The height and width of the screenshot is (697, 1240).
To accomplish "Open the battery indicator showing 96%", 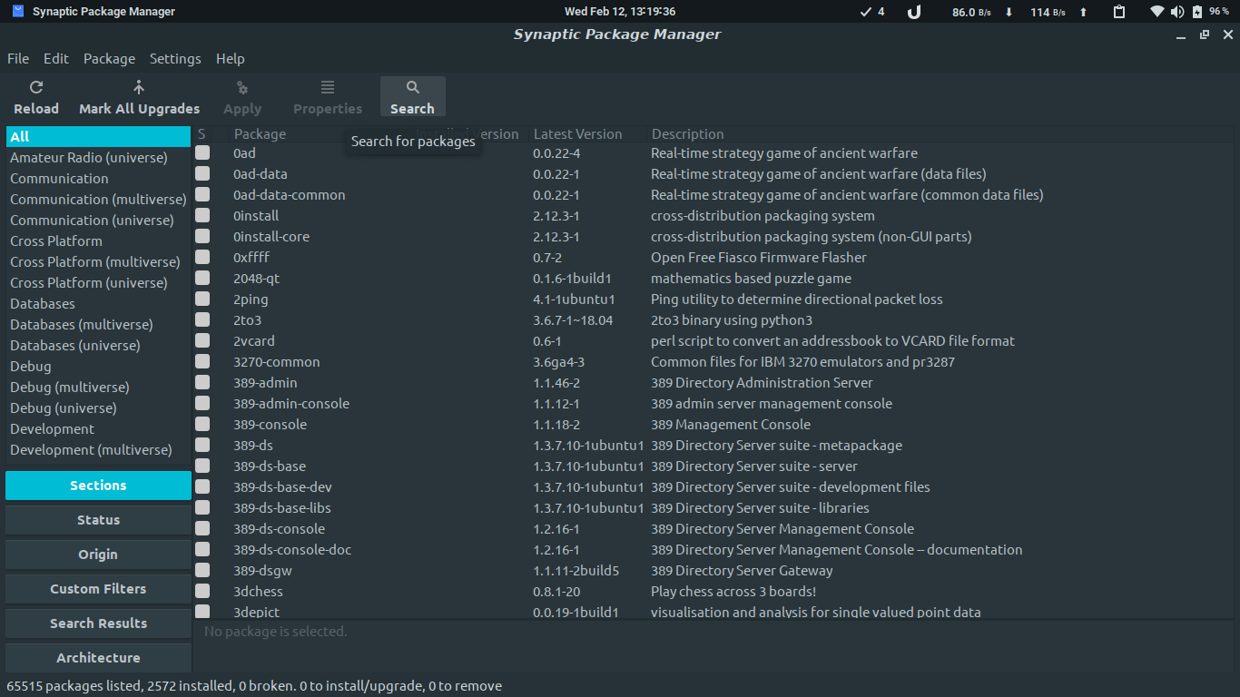I will coord(1211,12).
